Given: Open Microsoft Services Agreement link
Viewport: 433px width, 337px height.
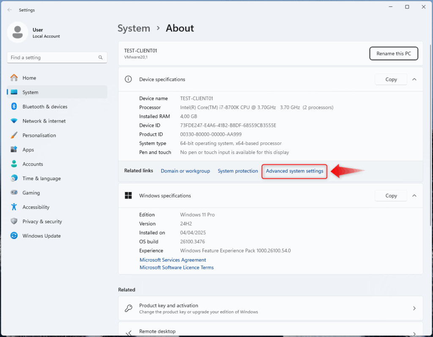Looking at the screenshot, I should click(x=173, y=260).
